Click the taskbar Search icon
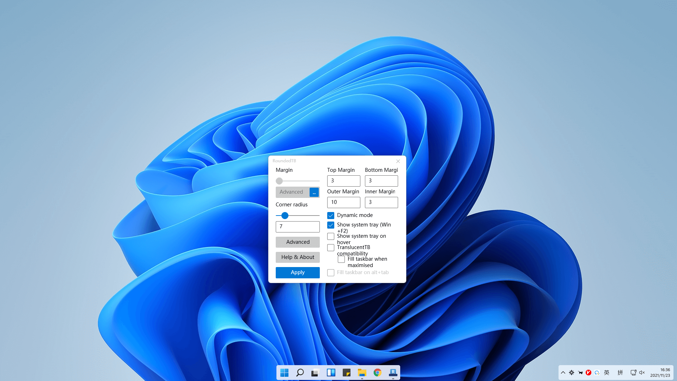The width and height of the screenshot is (677, 381). 300,373
